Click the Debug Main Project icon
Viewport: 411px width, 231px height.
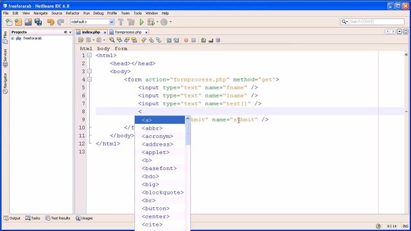pyautogui.click(x=151, y=22)
